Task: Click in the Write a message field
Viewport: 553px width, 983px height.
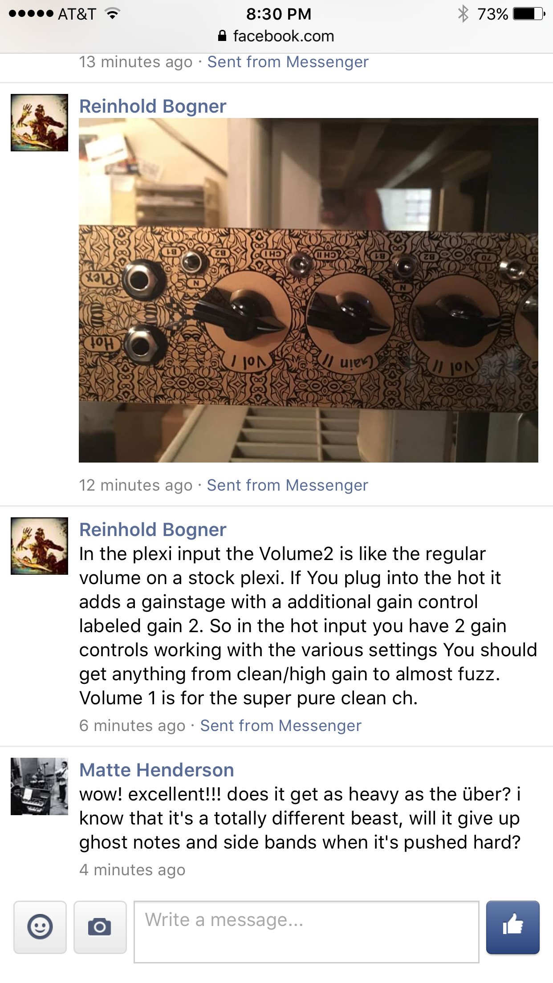Action: [x=306, y=932]
